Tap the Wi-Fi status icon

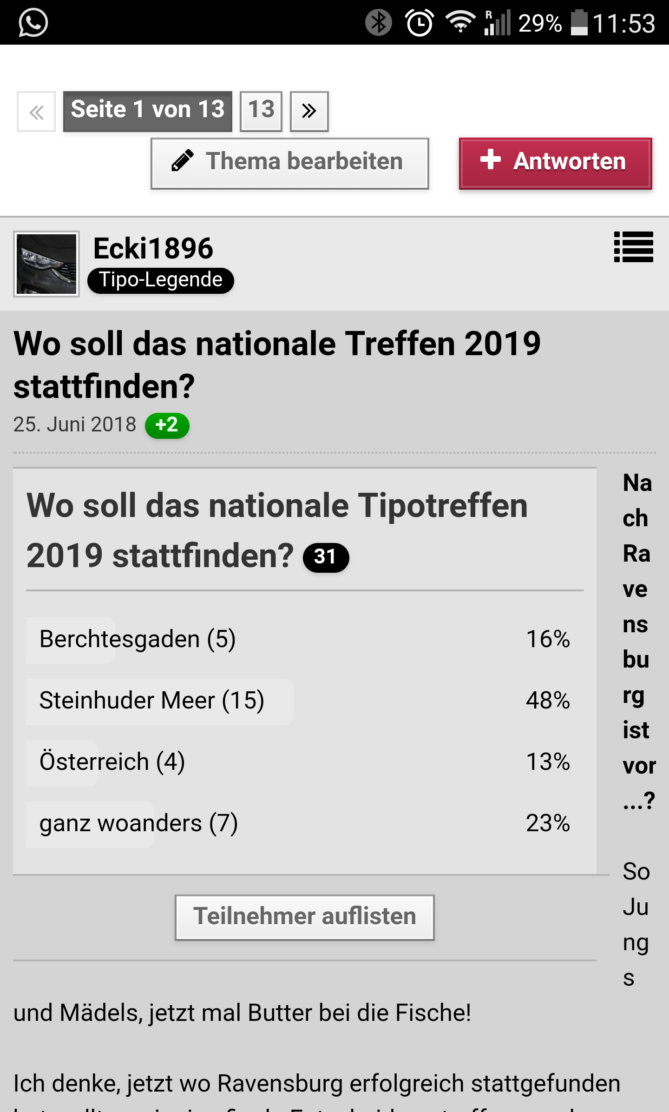tap(460, 22)
